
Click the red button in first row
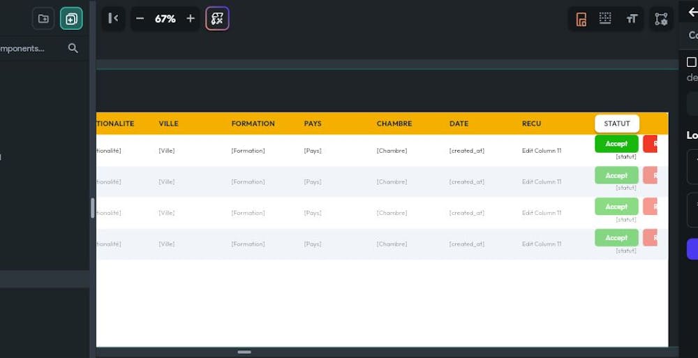pos(650,144)
